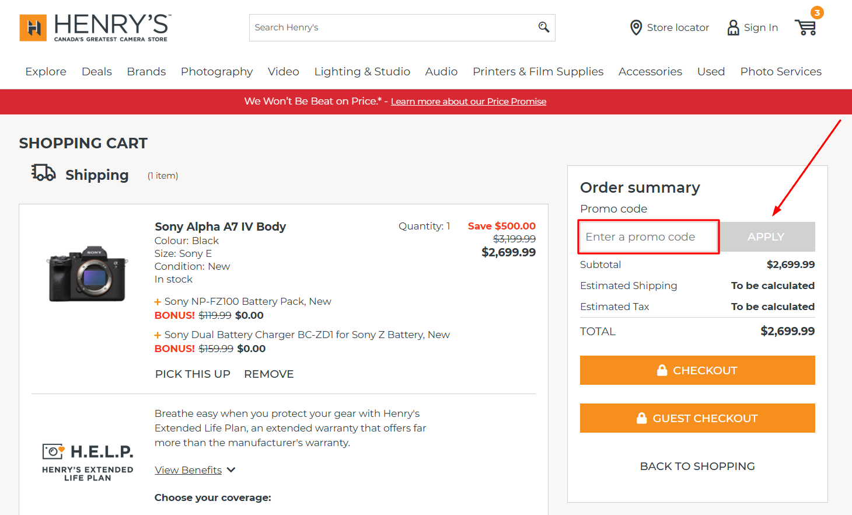This screenshot has width=852, height=515.
Task: Click the View Benefits link
Action: (x=188, y=470)
